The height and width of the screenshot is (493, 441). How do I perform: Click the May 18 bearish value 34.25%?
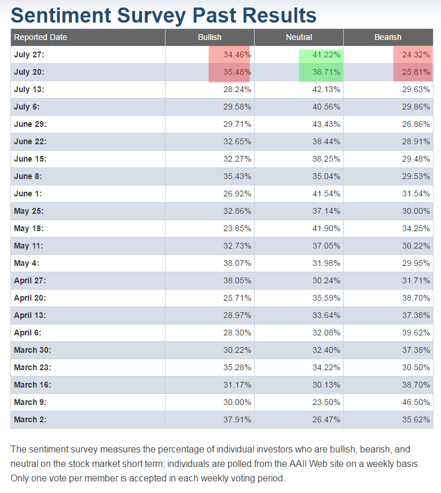416,229
